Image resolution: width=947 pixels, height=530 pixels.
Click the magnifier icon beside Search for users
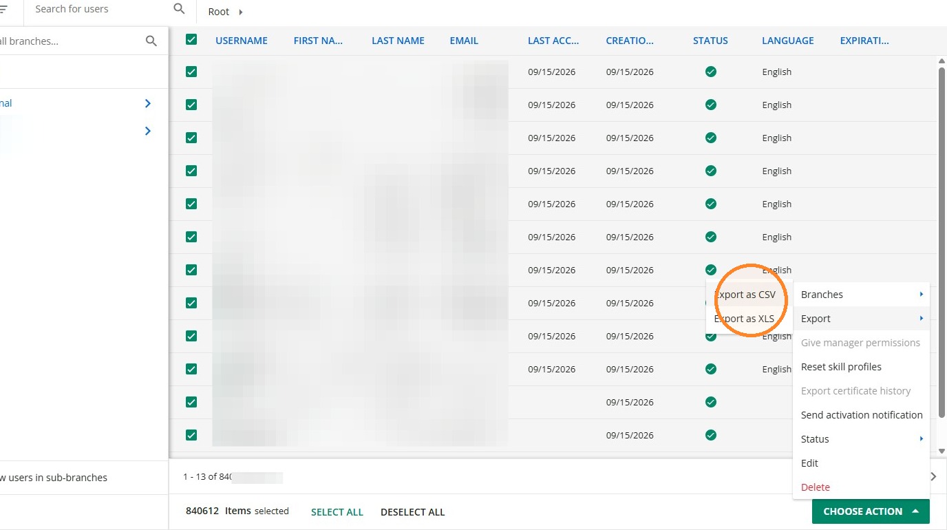[179, 9]
